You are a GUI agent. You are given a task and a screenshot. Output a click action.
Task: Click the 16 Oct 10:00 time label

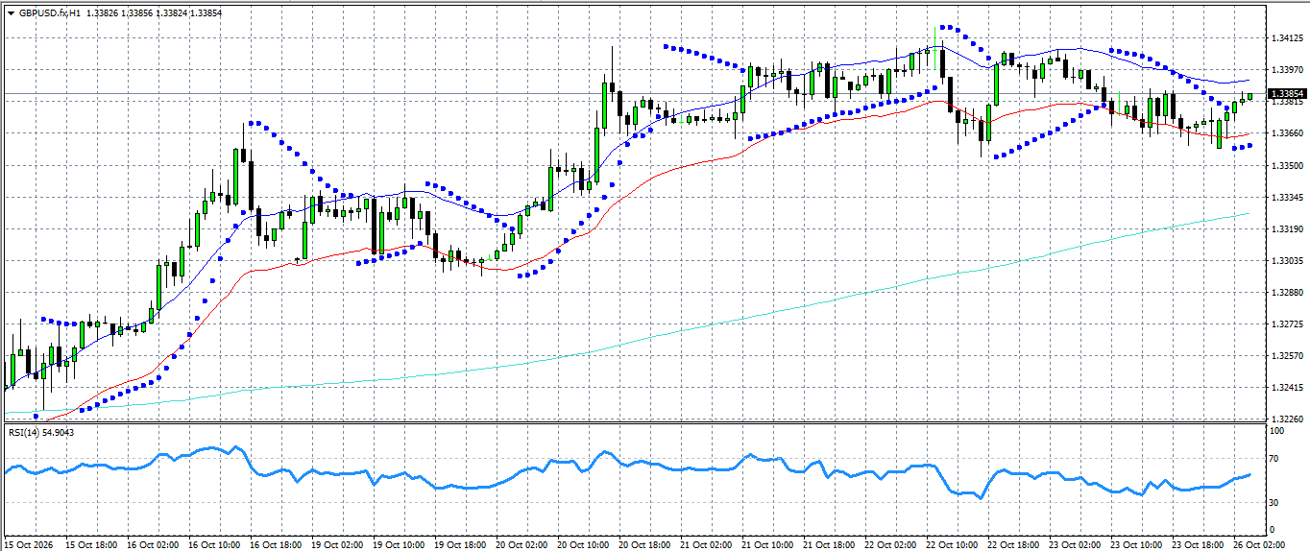click(x=215, y=544)
